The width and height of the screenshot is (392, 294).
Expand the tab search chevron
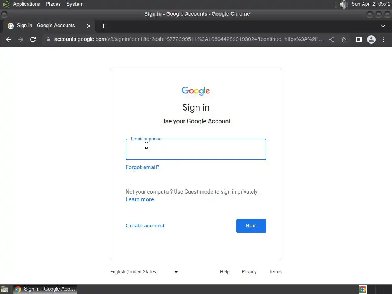[383, 26]
